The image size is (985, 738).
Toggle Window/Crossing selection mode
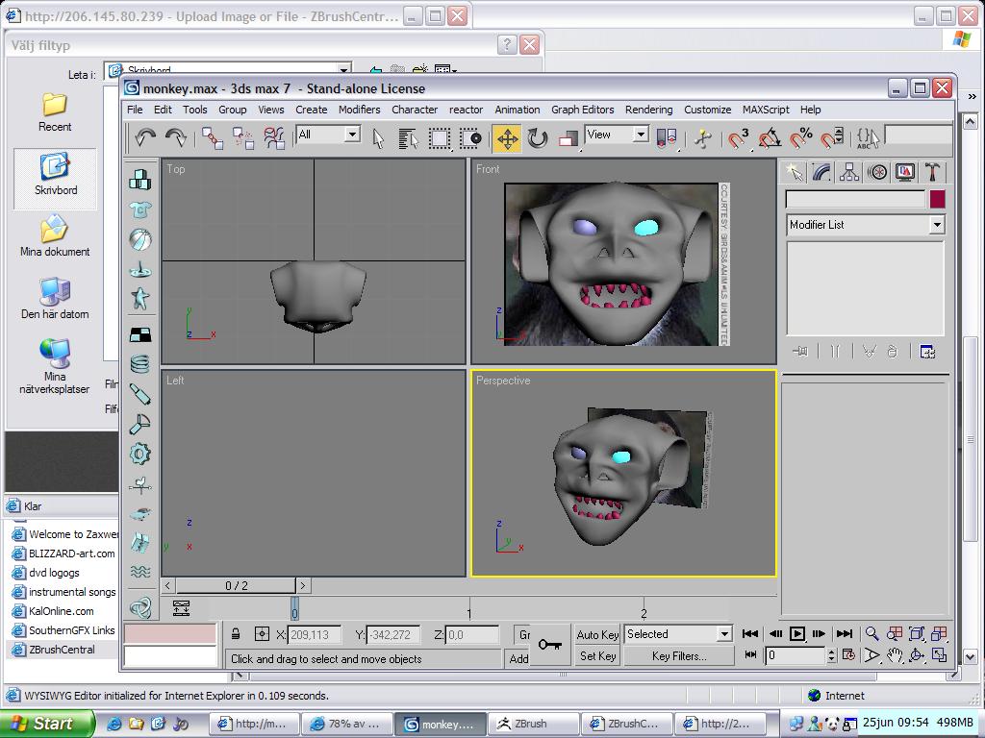(x=469, y=138)
